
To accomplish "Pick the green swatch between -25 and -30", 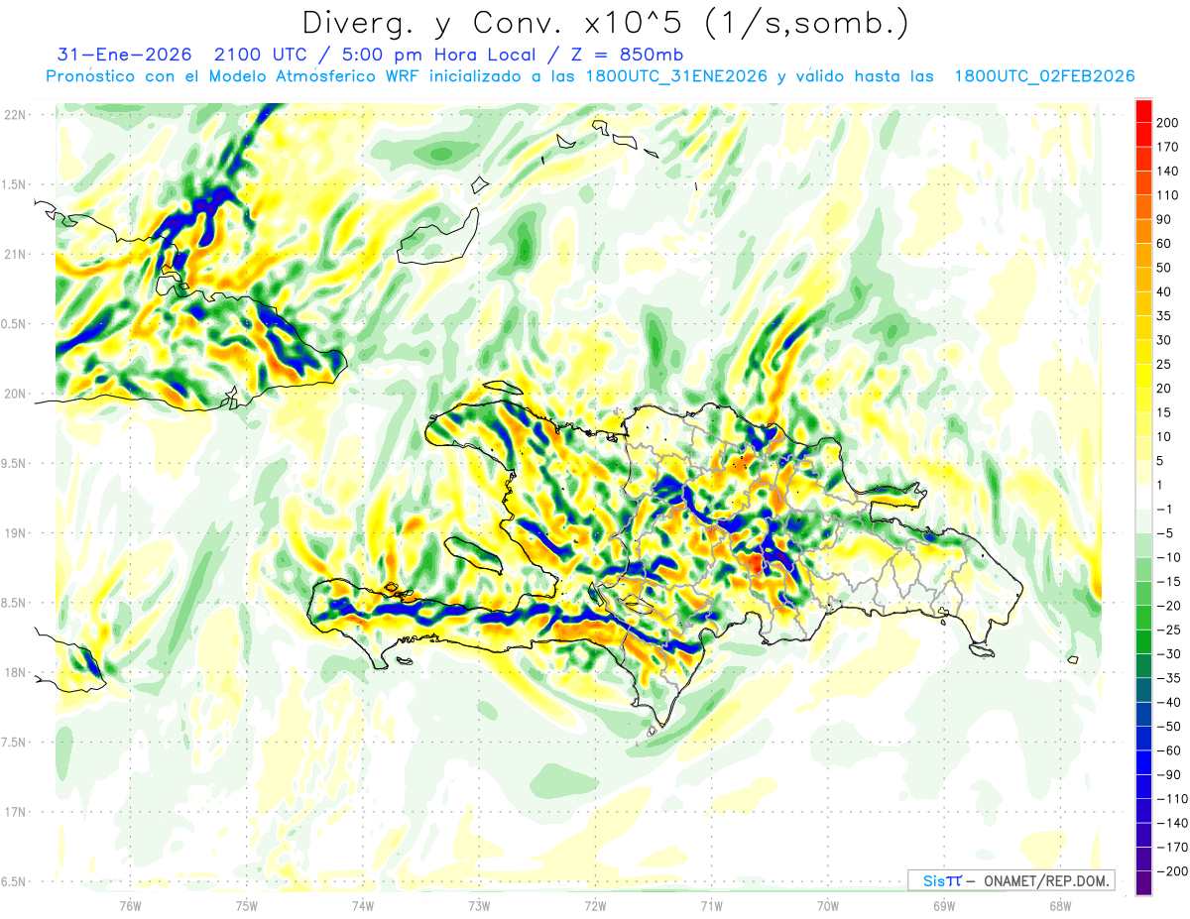I will coord(1143,641).
